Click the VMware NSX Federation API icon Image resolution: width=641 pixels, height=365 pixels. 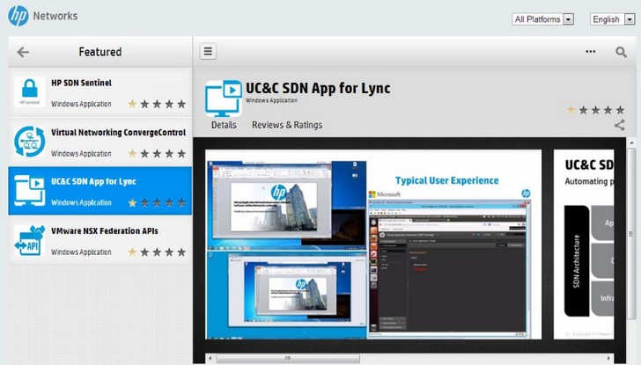(29, 240)
